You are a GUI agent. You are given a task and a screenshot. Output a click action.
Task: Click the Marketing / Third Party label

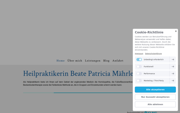[x=154, y=80]
